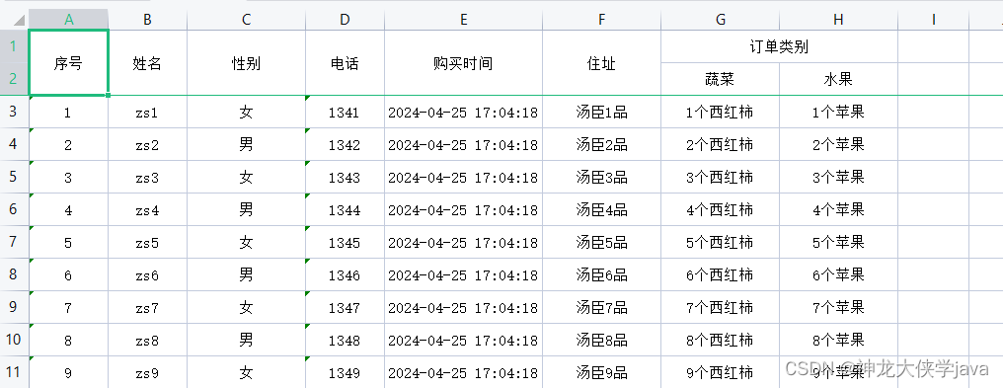The image size is (1003, 388).
Task: Select address cell 汤臣2品
Action: (601, 145)
